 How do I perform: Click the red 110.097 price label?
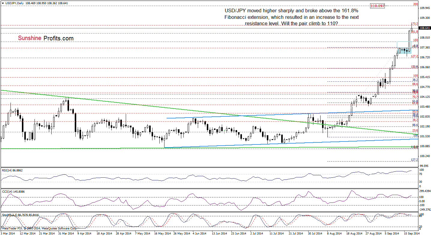[x=377, y=6]
